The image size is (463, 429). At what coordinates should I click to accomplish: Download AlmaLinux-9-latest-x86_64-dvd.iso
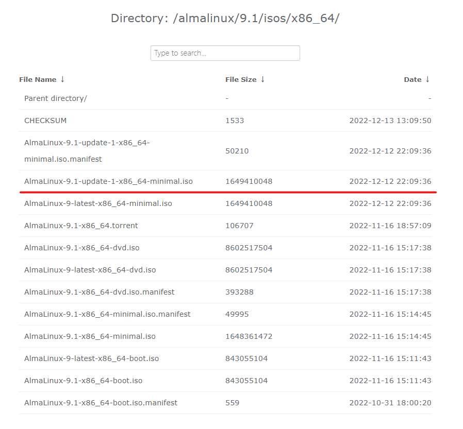90,270
